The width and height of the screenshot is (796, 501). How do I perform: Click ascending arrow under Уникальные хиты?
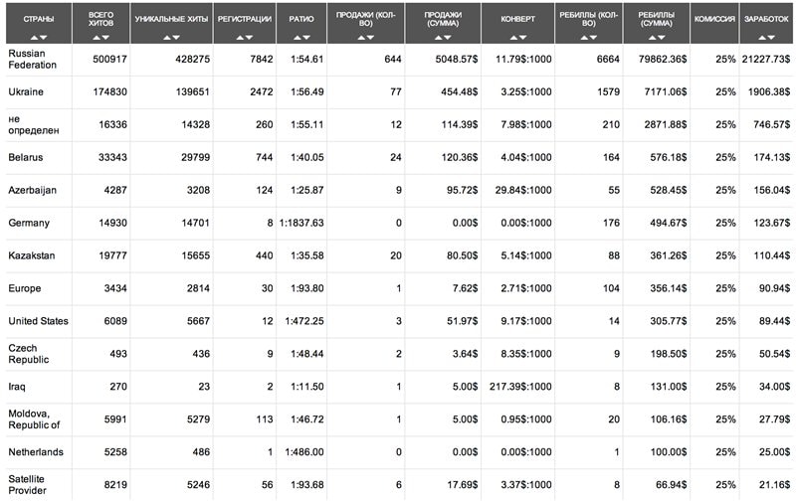point(166,38)
